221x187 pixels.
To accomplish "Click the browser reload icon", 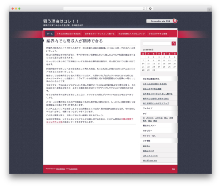I will [144, 8].
